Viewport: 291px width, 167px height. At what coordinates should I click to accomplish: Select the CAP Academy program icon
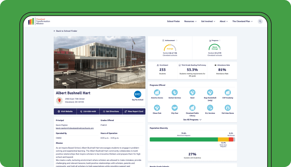coord(227,92)
